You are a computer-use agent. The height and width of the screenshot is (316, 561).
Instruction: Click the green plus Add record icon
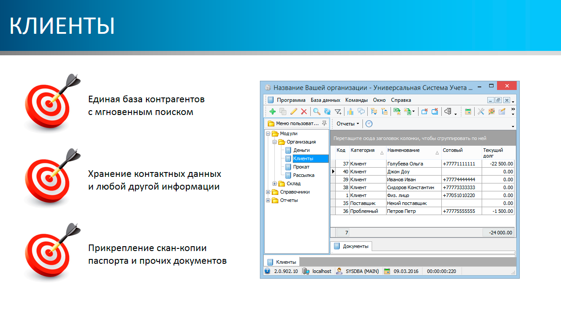[272, 111]
